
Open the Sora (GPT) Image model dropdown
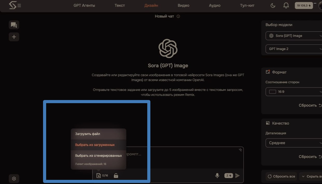294,36
